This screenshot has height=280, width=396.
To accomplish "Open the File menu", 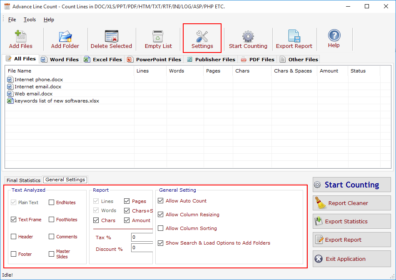I will [x=12, y=20].
